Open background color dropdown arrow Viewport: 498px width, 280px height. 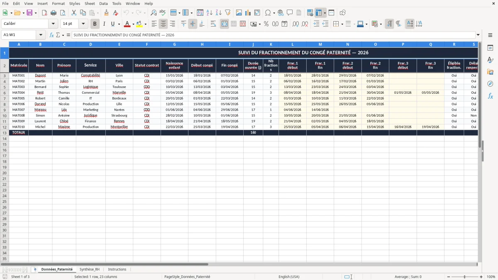point(145,24)
